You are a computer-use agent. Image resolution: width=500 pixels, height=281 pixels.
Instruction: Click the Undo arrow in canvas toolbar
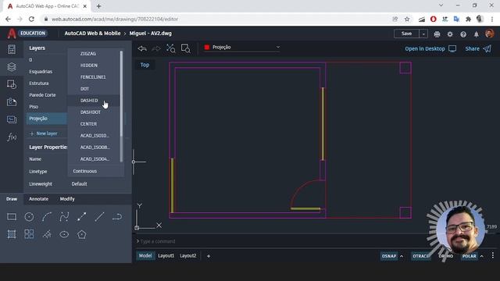142,48
